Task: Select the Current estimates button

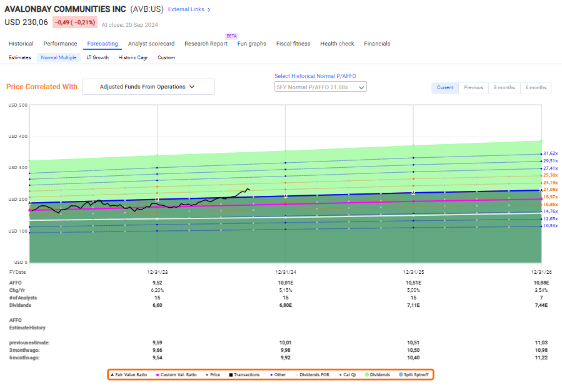Action: (445, 87)
